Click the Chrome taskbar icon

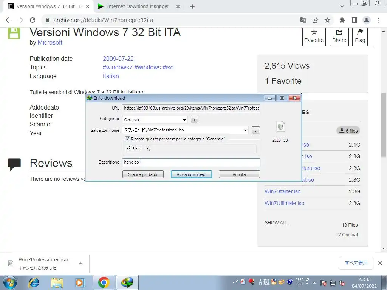104,282
